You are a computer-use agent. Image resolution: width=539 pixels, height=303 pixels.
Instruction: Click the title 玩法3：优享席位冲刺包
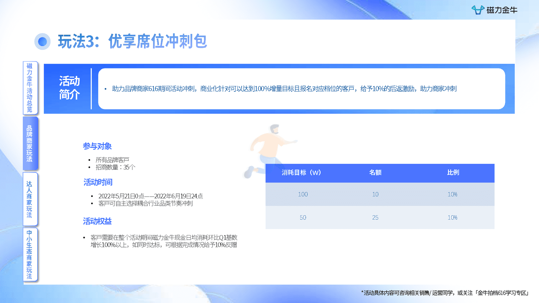(133, 41)
